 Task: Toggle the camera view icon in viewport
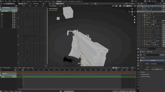click(135, 22)
